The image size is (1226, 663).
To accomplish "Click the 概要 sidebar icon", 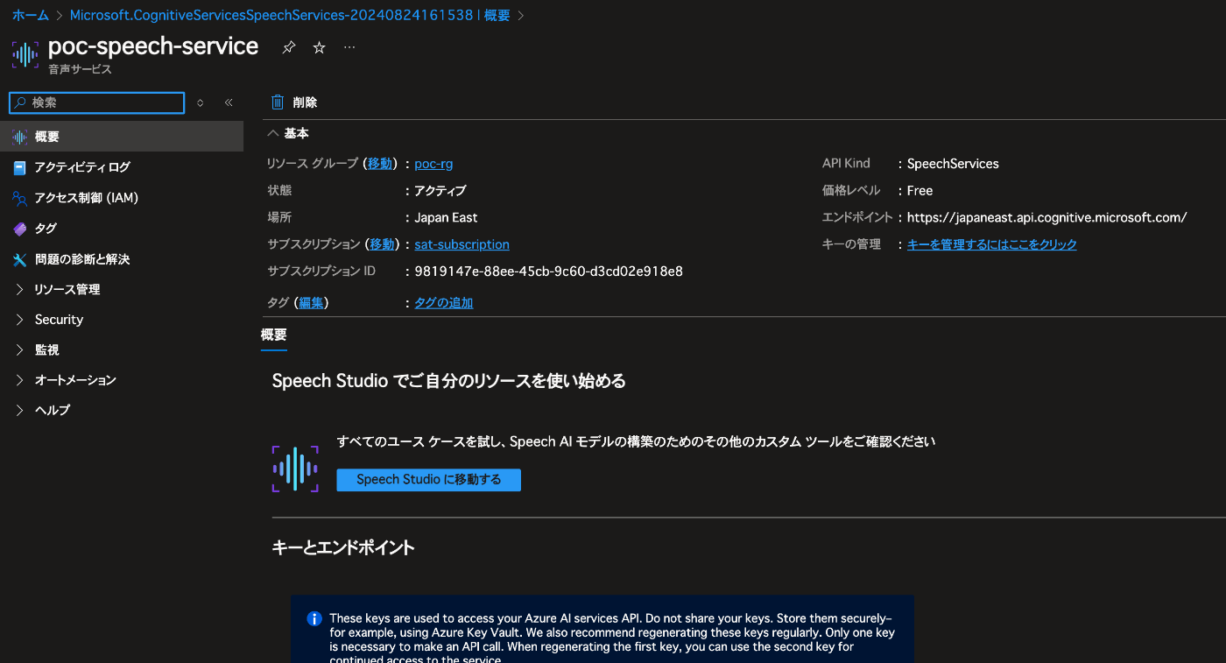I will [x=19, y=137].
